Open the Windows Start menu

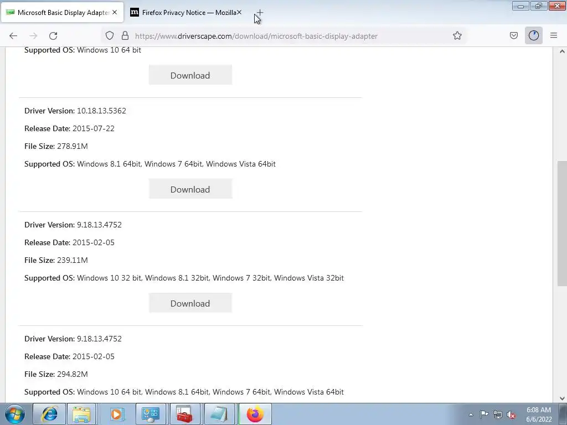(15, 414)
